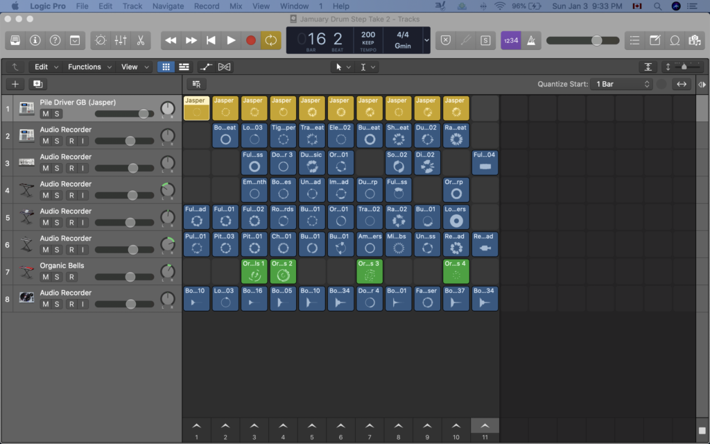
Task: Open Quantize Start 1 Bar popup
Action: tap(621, 84)
